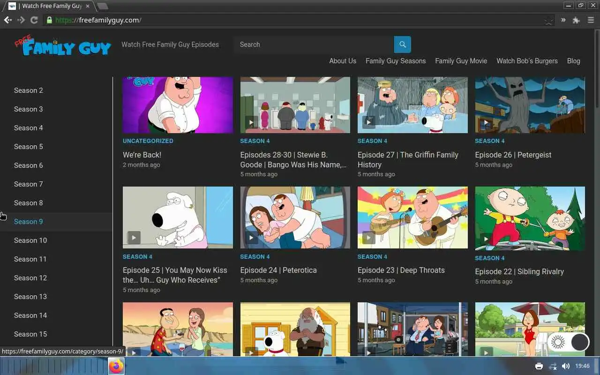Screen dimensions: 600x375
Task: Click the Watch Free Family Guy Episodes tagline
Action: coord(170,45)
